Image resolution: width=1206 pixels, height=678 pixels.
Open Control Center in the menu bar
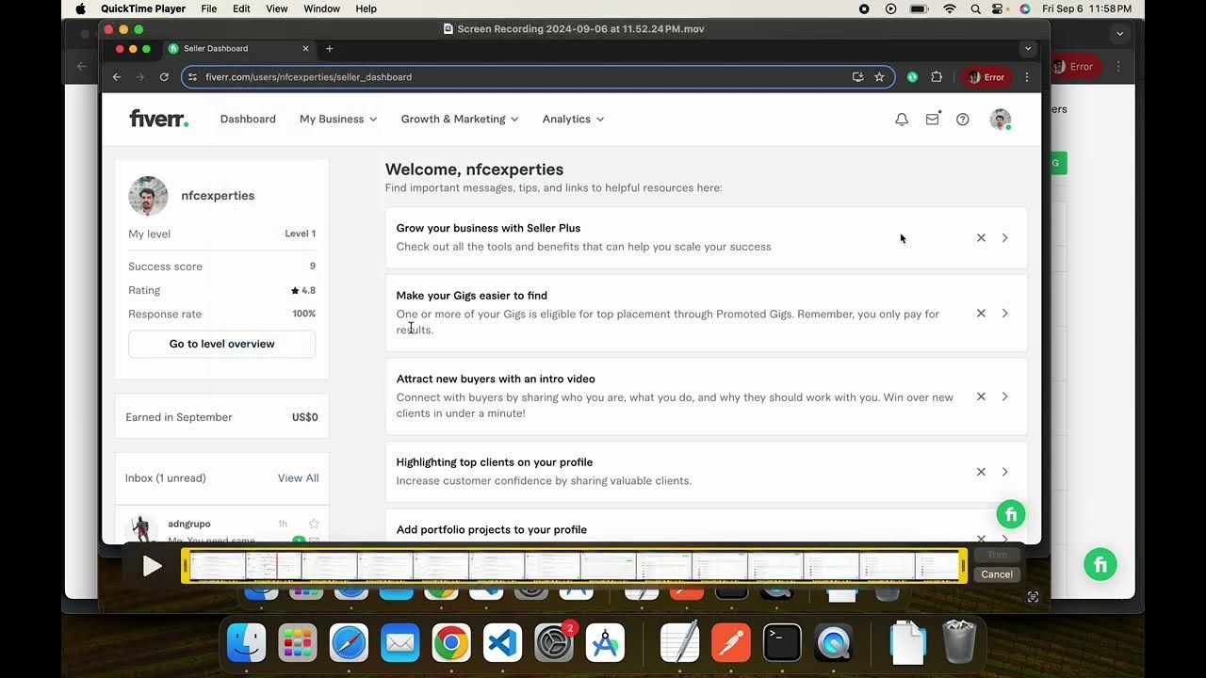pyautogui.click(x=999, y=8)
